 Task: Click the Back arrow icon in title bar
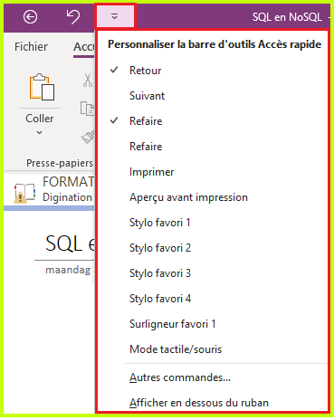point(31,16)
